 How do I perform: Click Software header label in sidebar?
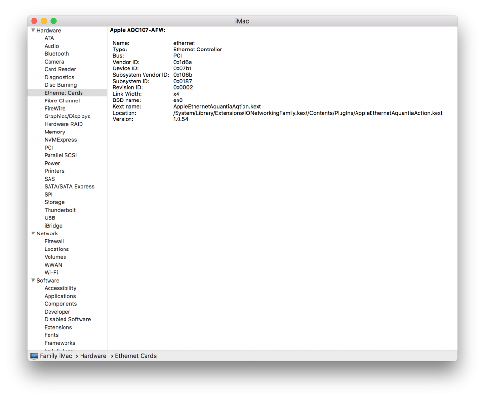click(48, 280)
